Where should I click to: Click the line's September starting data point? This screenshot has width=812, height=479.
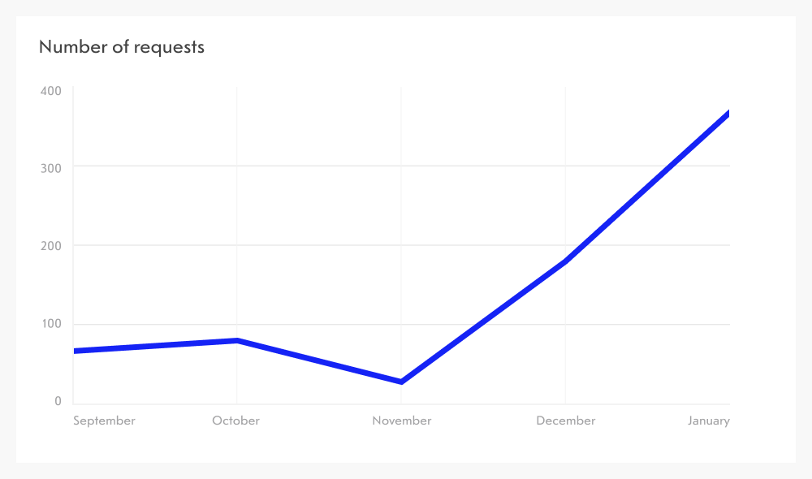76,351
